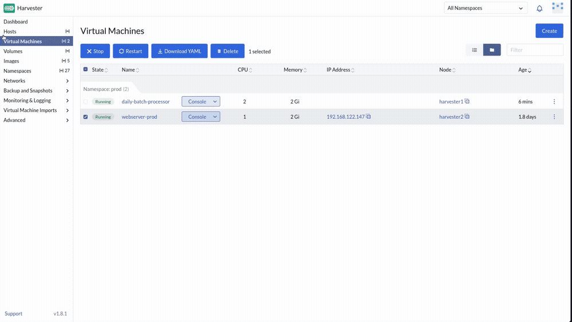
Task: Sort by CPU column arrows
Action: point(251,70)
